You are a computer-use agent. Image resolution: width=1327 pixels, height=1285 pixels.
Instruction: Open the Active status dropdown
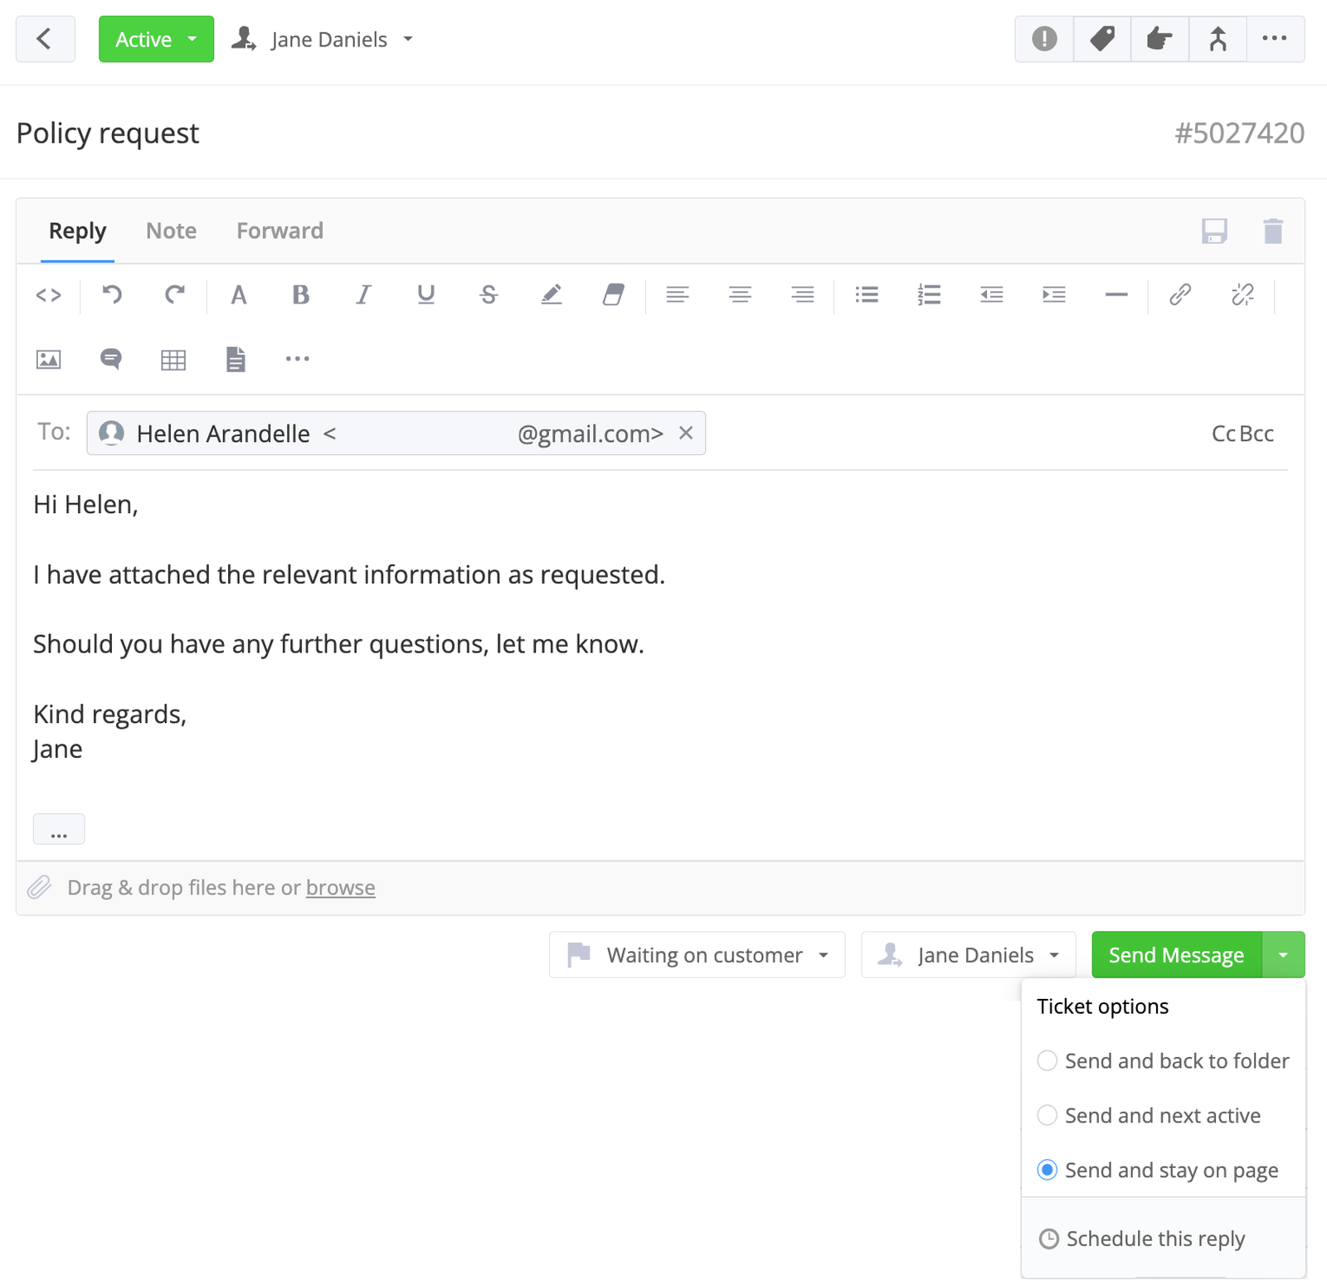click(x=156, y=39)
